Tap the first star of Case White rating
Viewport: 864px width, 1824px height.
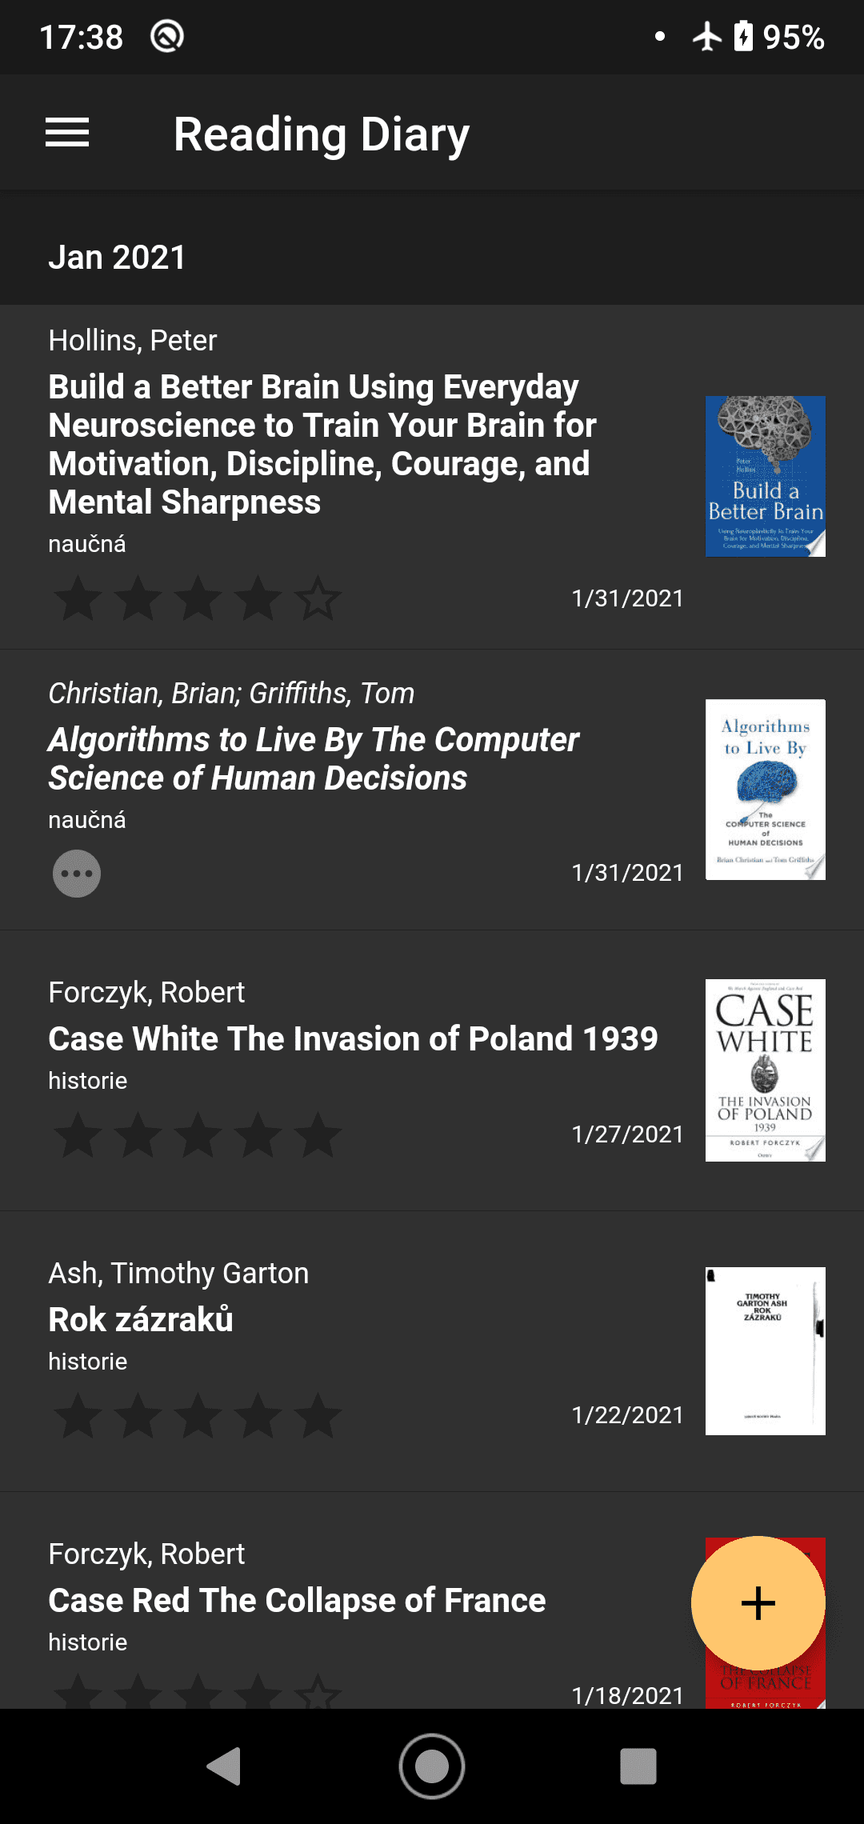point(78,1134)
